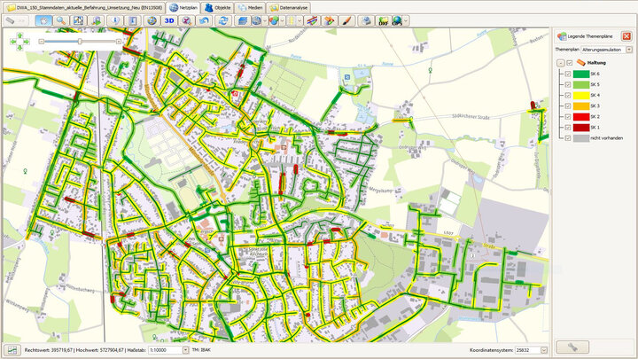Click the print icon in toolbar
Viewport: 638px width, 359px height.
click(364, 20)
